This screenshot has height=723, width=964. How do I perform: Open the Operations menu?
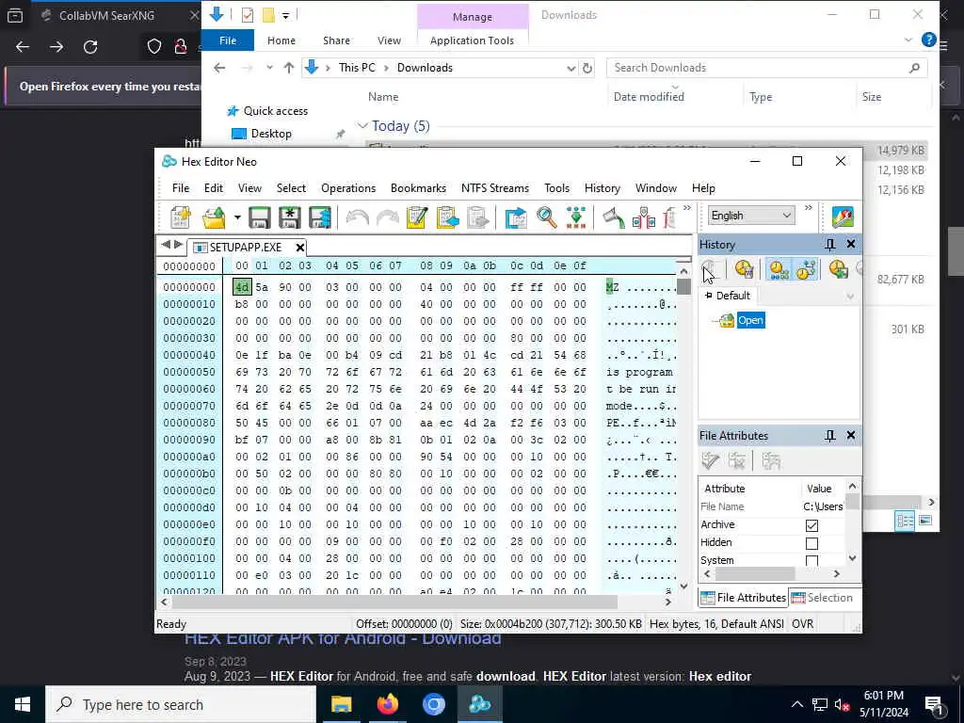pyautogui.click(x=348, y=188)
